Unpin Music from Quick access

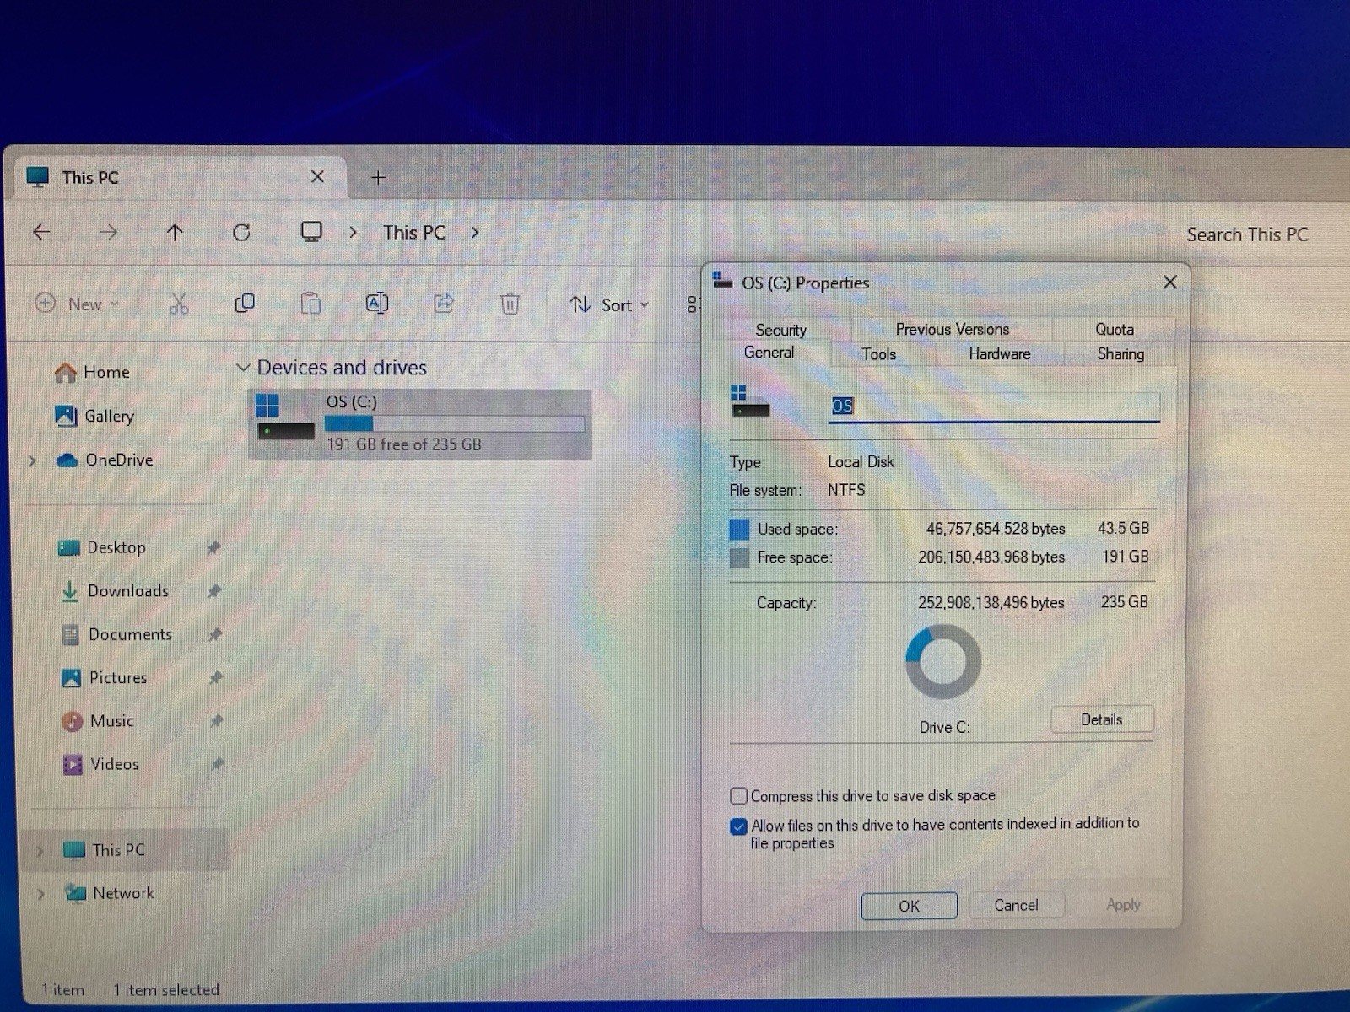(x=217, y=721)
